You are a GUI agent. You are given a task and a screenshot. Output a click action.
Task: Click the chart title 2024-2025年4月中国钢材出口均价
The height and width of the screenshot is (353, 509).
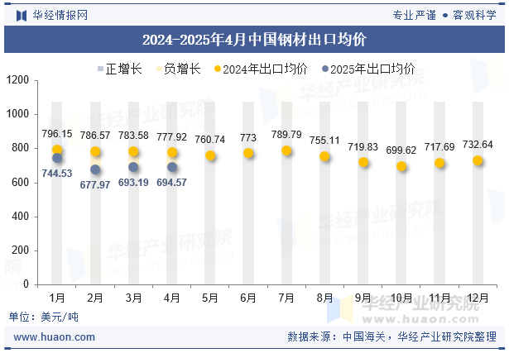(x=255, y=40)
